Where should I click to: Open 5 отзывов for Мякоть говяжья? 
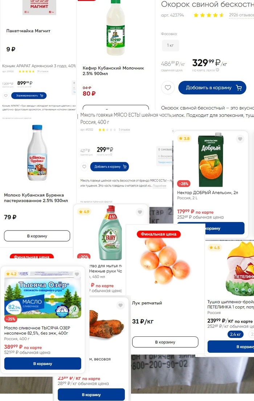pos(124,130)
